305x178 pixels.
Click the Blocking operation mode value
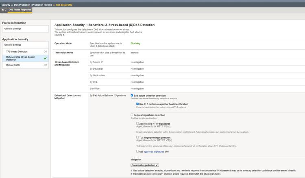(135, 43)
